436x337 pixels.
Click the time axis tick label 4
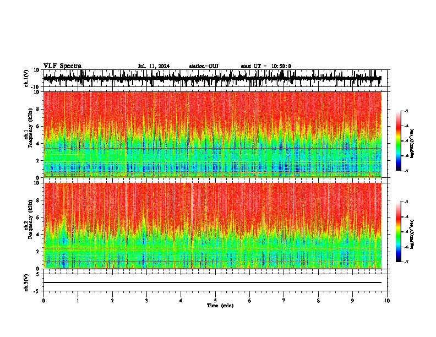181,301
